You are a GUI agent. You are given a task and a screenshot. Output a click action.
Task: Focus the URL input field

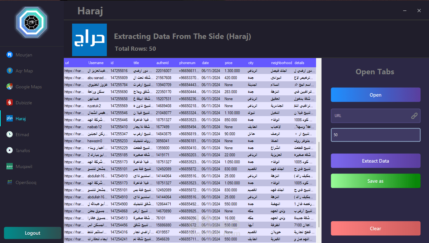(375, 116)
